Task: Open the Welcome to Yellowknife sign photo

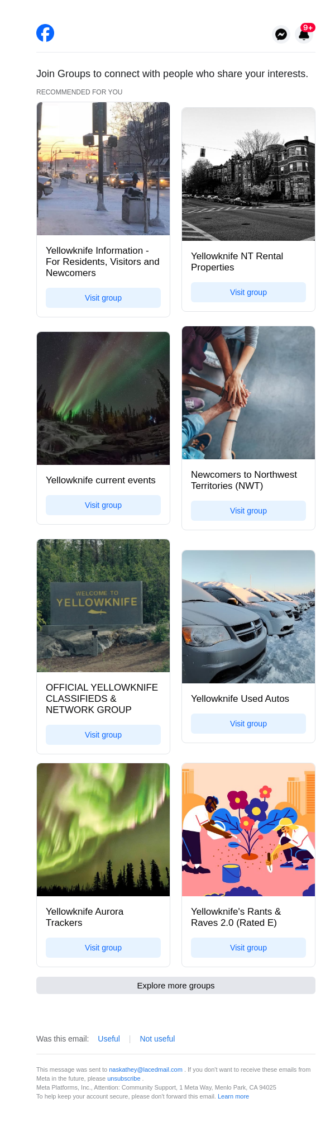Action: (103, 606)
